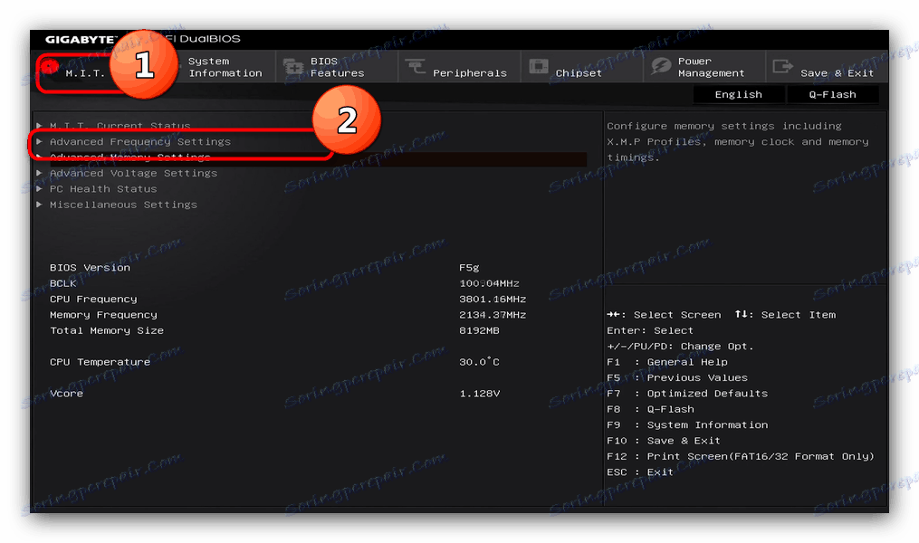Click the F5 Previous Values hint

677,377
